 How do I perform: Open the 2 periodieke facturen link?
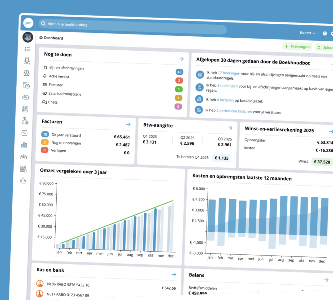tap(234, 111)
